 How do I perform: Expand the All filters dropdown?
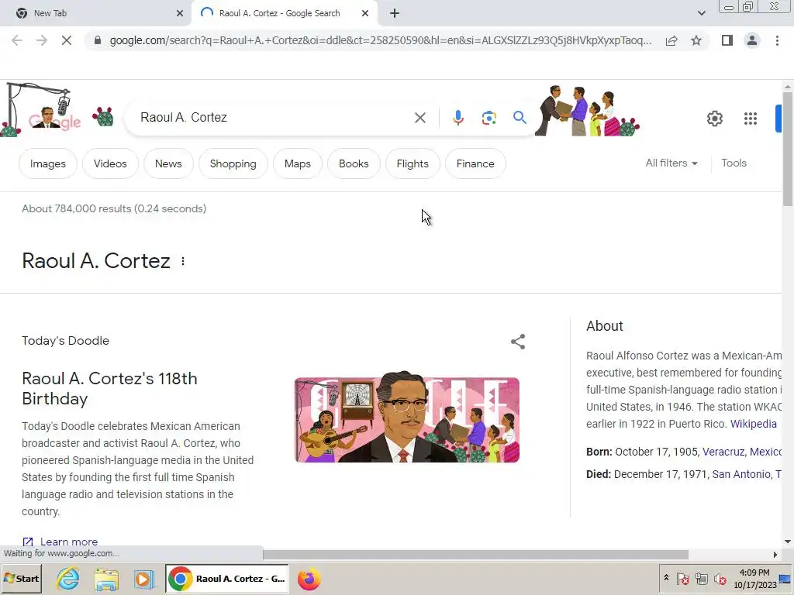[671, 163]
